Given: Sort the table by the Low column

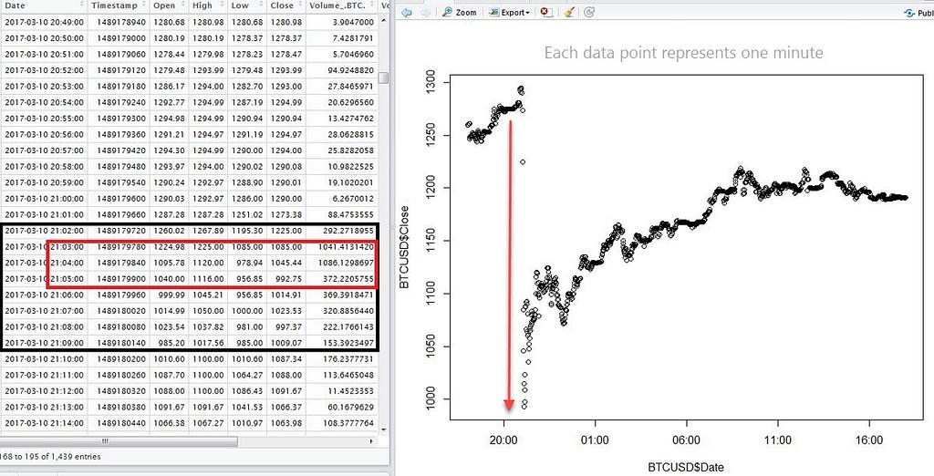Looking at the screenshot, I should [x=246, y=5].
